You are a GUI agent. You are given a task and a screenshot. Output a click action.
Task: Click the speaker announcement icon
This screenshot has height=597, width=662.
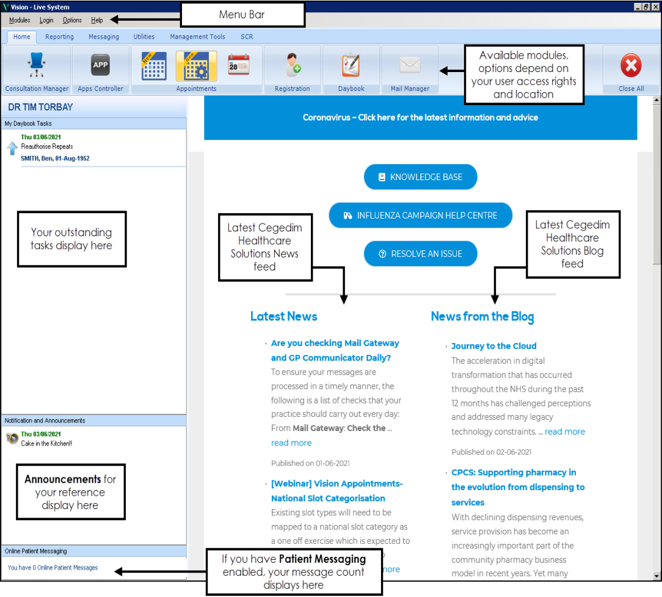click(12, 438)
